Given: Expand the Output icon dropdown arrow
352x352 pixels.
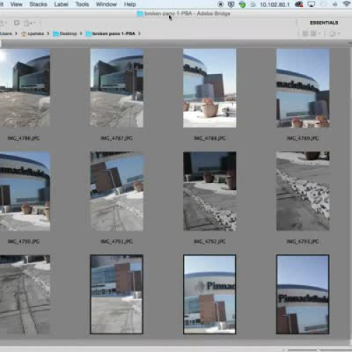Looking at the screenshot, I should coord(34,23).
